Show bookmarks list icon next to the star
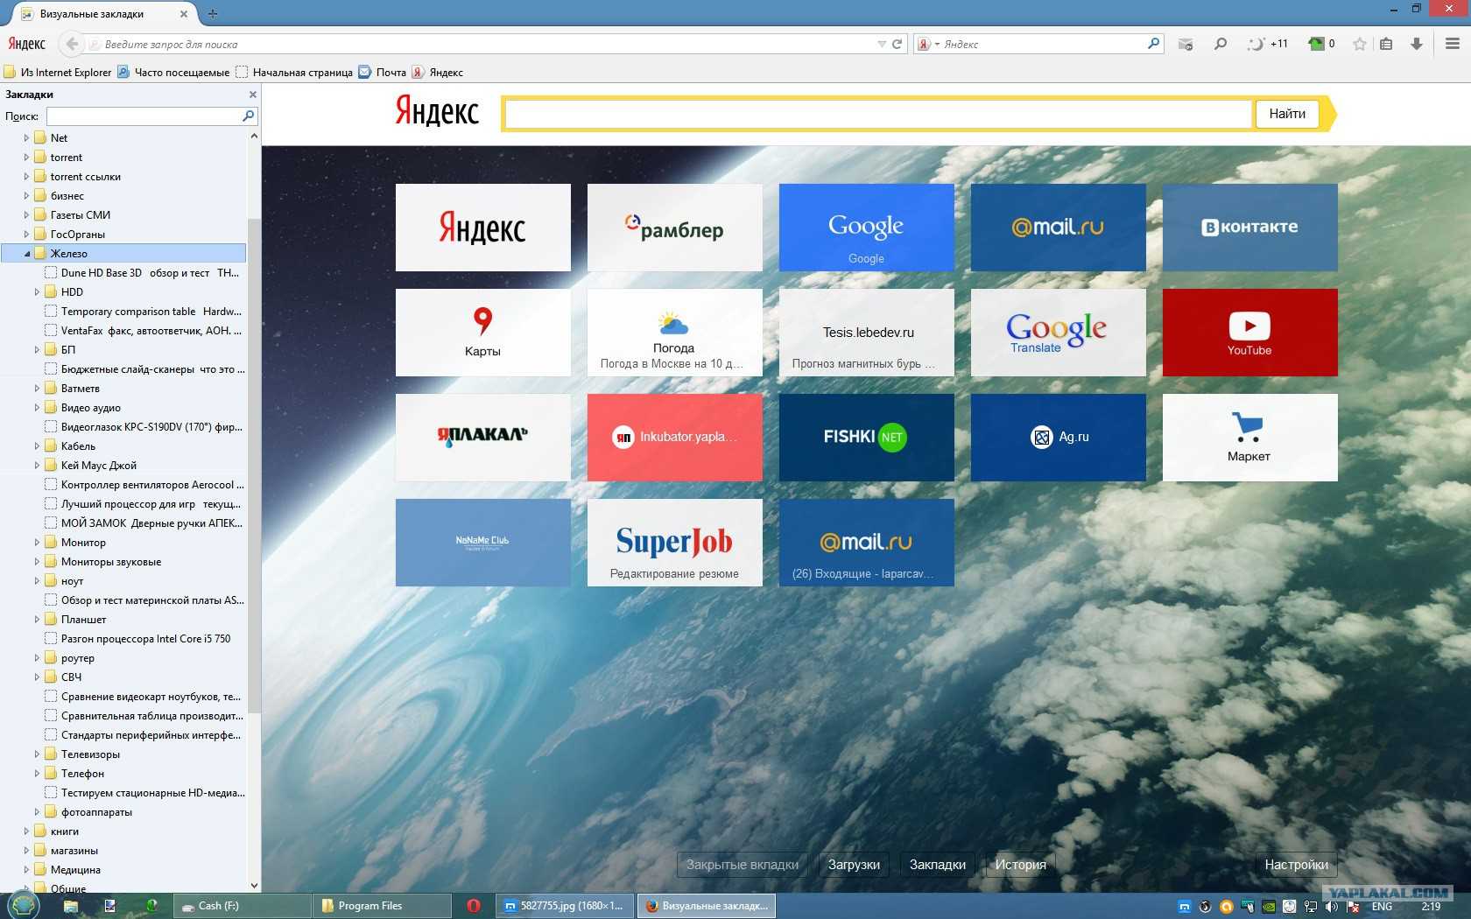1471x919 pixels. click(1386, 44)
